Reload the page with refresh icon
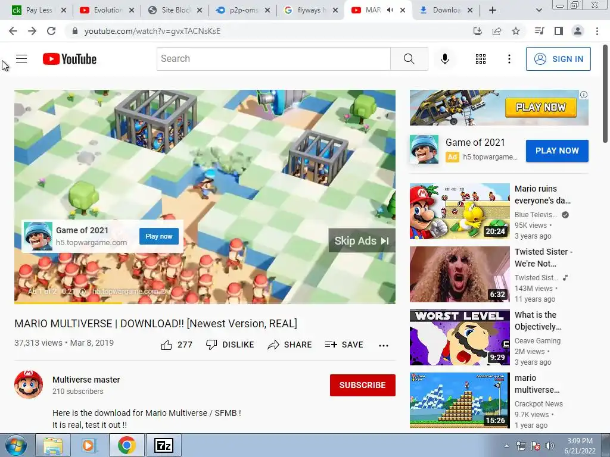Viewport: 610px width, 457px height. click(51, 31)
